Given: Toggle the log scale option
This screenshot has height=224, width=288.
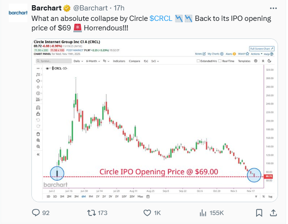Looking at the screenshot, I should tap(270, 196).
